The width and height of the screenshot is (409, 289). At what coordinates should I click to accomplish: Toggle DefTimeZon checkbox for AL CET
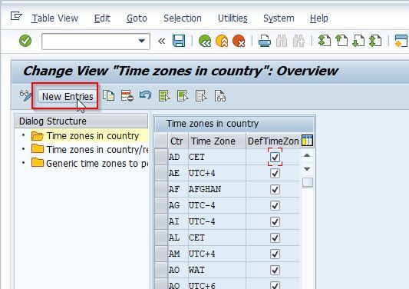pyautogui.click(x=275, y=238)
